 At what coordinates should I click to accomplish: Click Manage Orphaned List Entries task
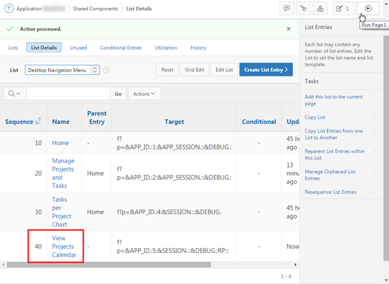click(330, 175)
